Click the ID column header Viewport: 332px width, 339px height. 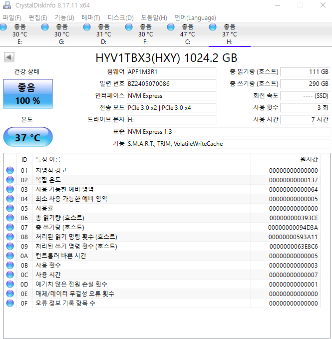pos(24,160)
